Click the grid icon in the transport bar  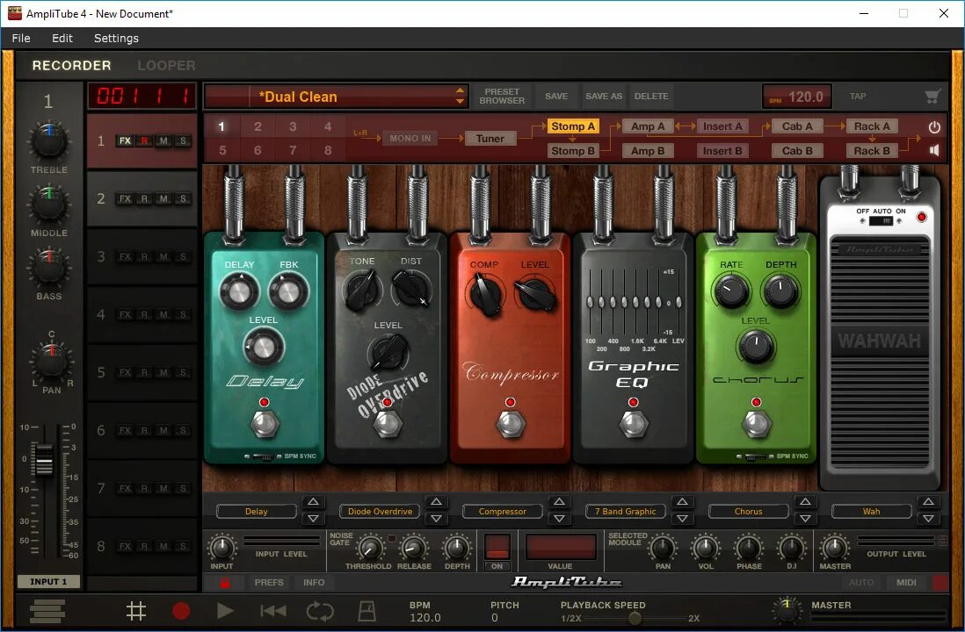tap(136, 610)
